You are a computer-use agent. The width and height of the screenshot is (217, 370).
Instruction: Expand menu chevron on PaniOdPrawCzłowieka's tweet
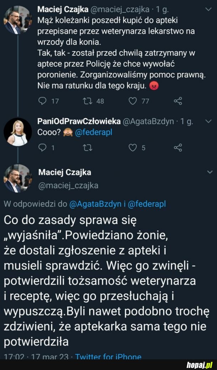[209, 121]
